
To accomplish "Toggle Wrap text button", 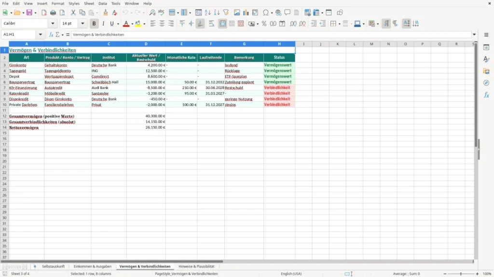I will tap(211, 24).
